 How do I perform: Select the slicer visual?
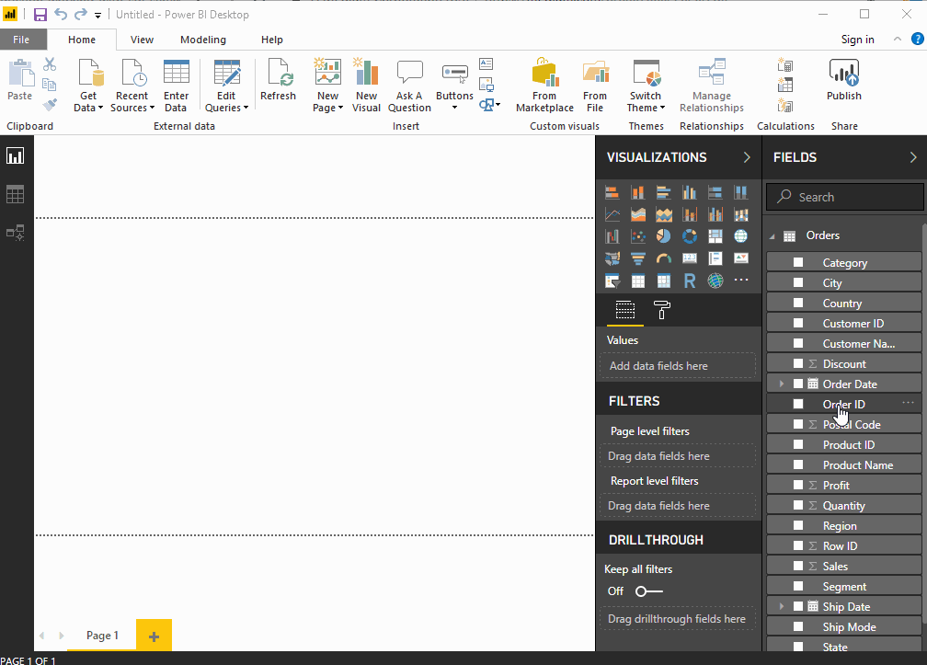(x=612, y=281)
